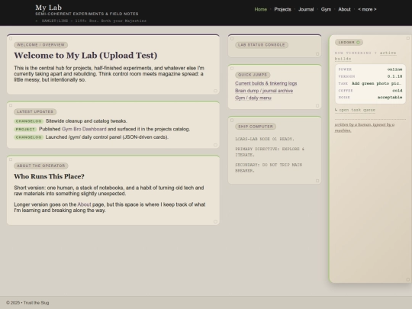This screenshot has width=412, height=309.
Task: Open the About nav item
Action: click(344, 9)
